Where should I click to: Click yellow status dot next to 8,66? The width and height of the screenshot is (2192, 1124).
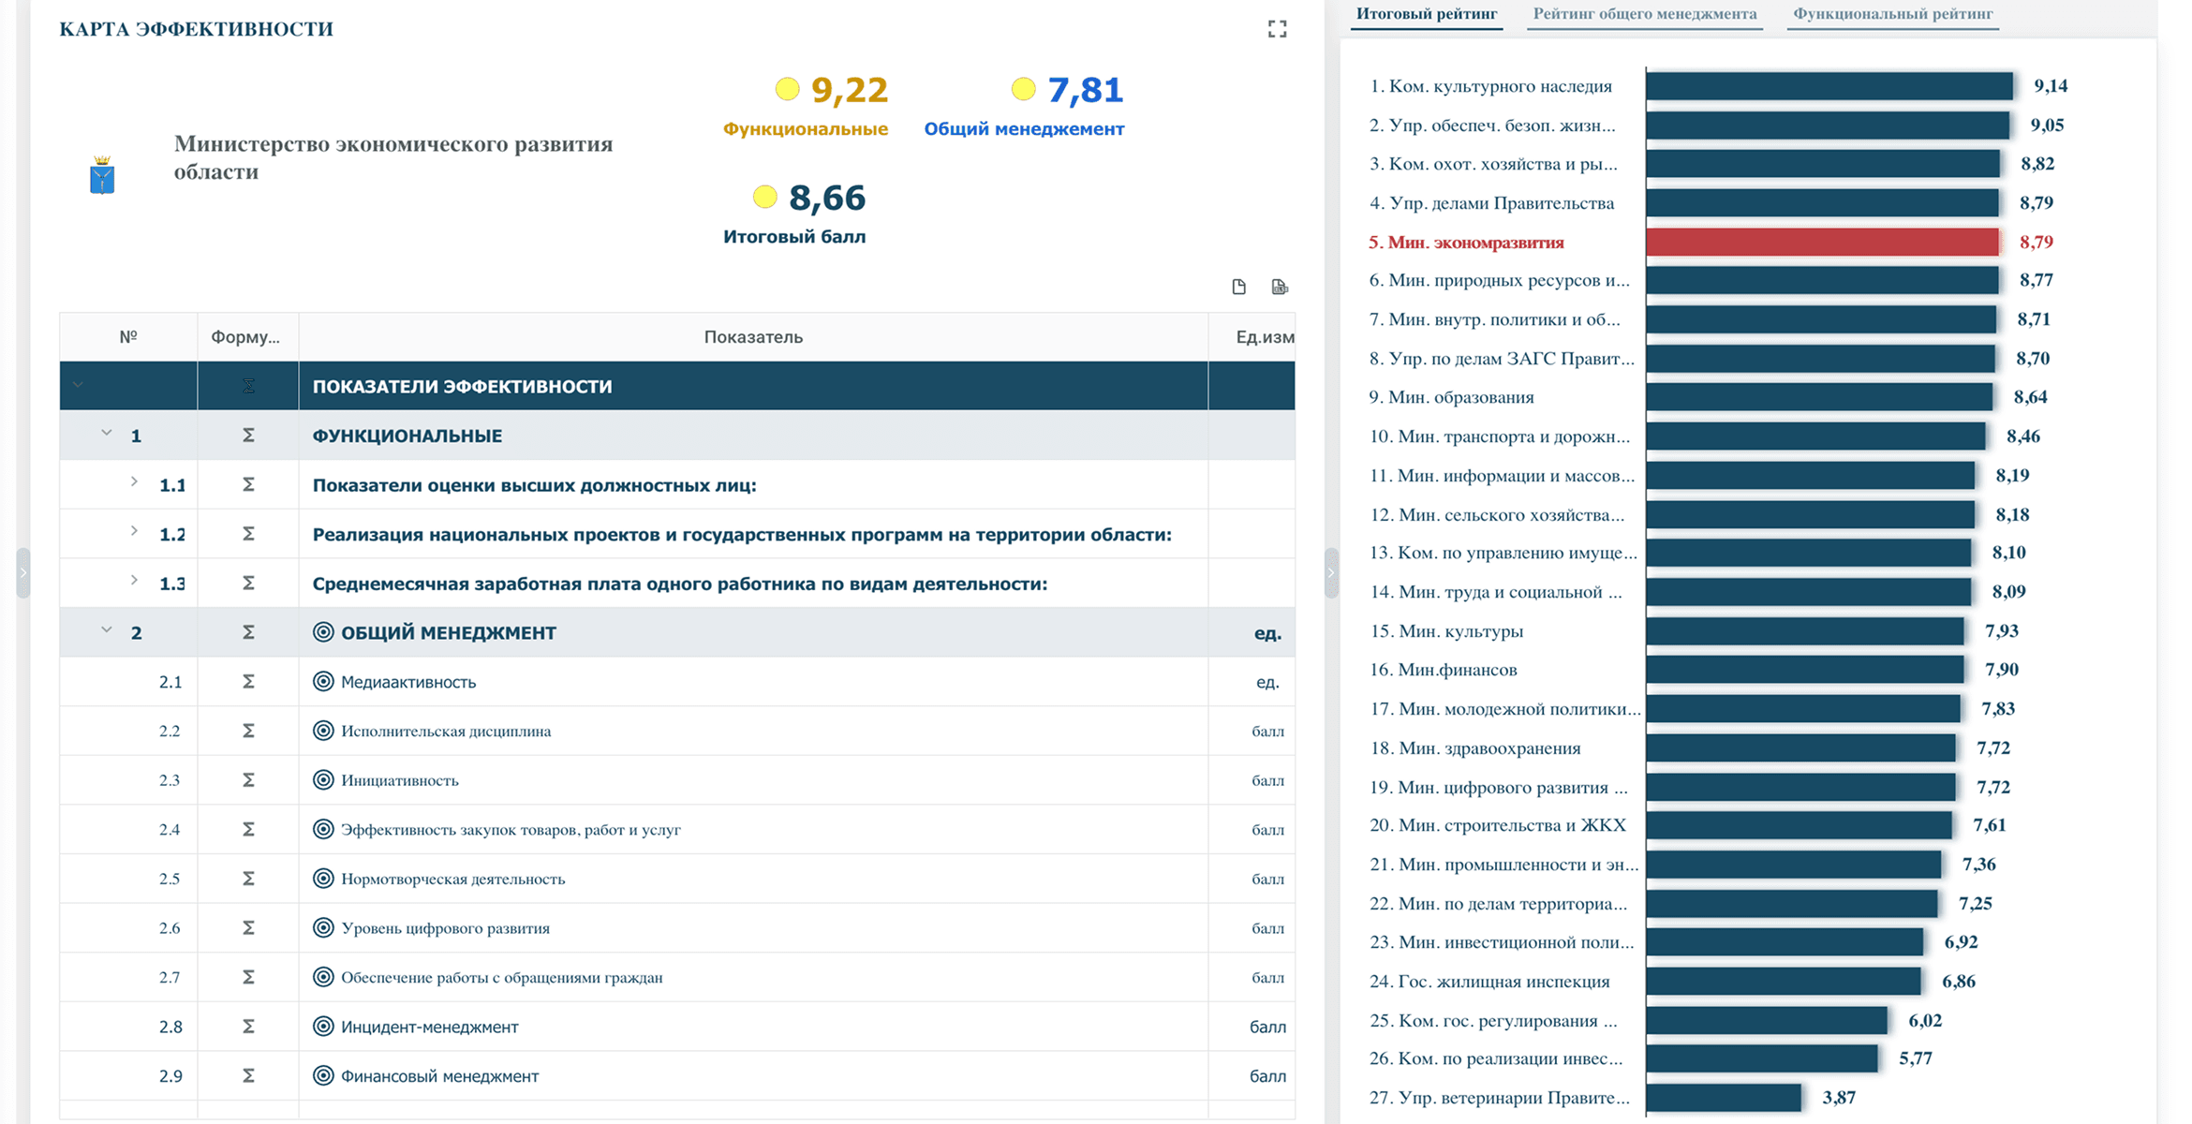(764, 197)
